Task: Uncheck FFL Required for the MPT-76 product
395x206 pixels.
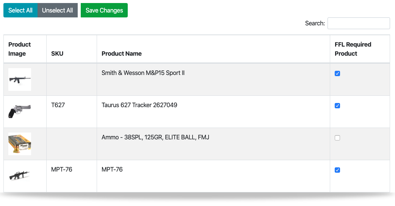Action: tap(337, 170)
